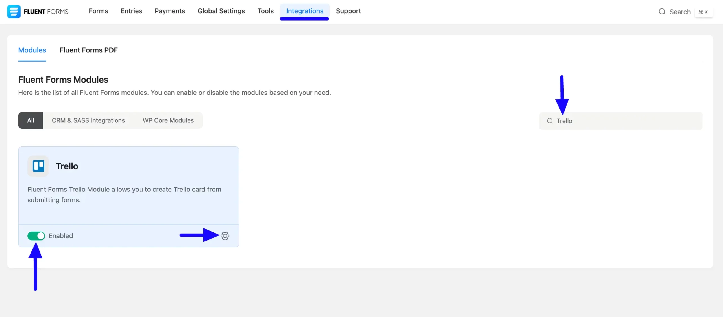This screenshot has width=723, height=317.
Task: Filter modules by All
Action: tap(31, 120)
